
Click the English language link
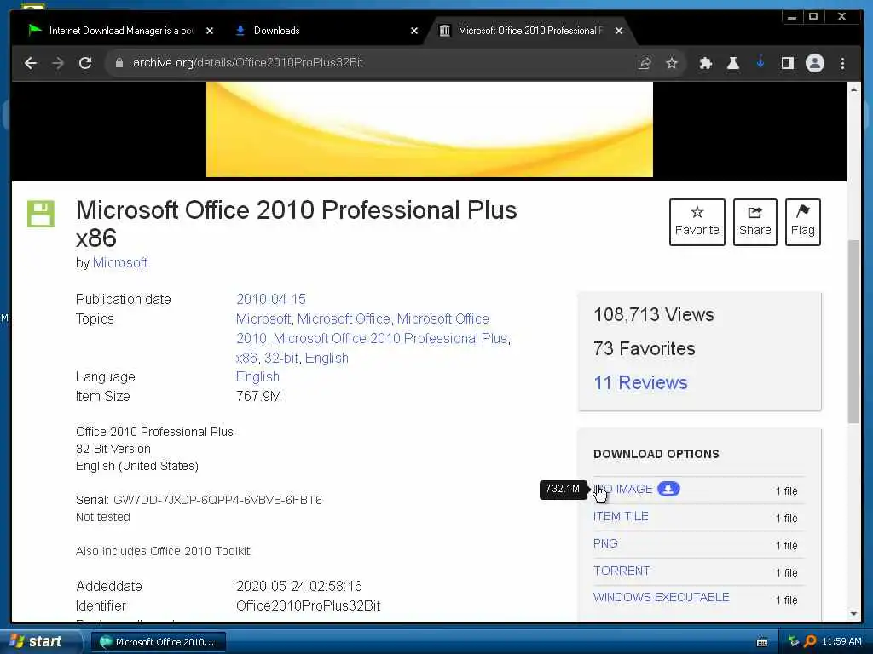(257, 376)
